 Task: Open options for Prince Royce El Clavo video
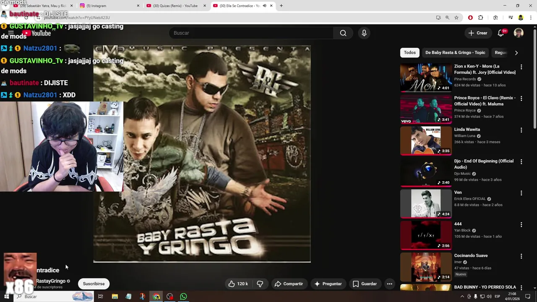pyautogui.click(x=521, y=99)
